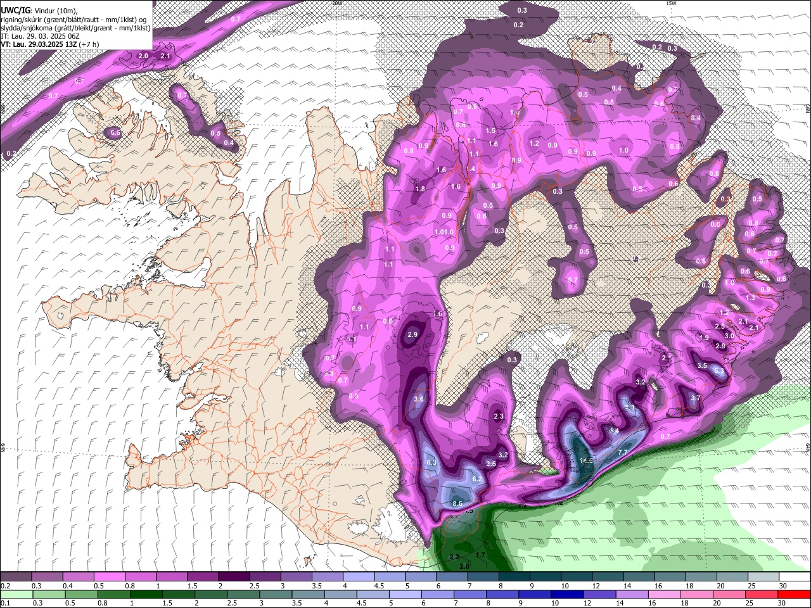The width and height of the screenshot is (811, 608).
Task: Click the 'UWC/IG: Vindur (10m)' title line
Action: (x=39, y=11)
